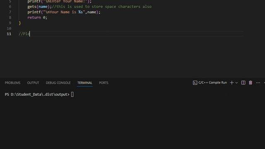This screenshot has height=149, width=265.
Task: Select the TERMINAL tab
Action: [x=84, y=83]
